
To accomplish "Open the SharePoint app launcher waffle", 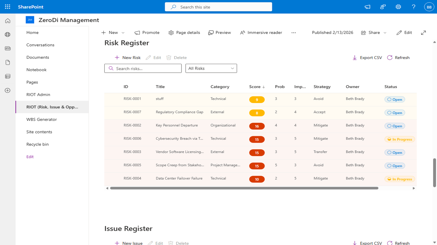I will [x=7, y=7].
